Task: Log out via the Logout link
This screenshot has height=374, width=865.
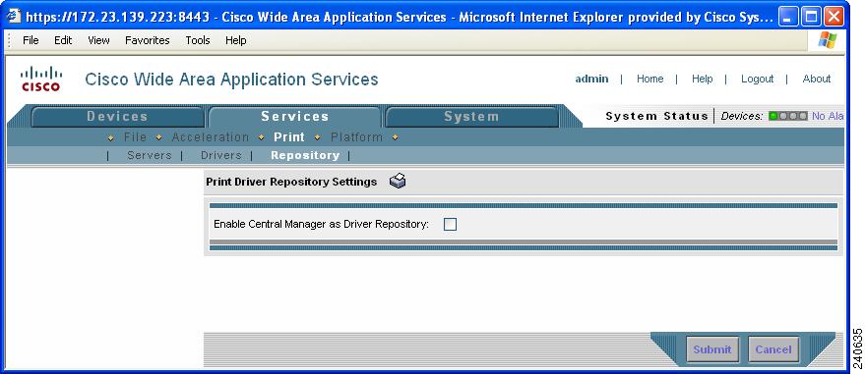Action: coord(757,79)
